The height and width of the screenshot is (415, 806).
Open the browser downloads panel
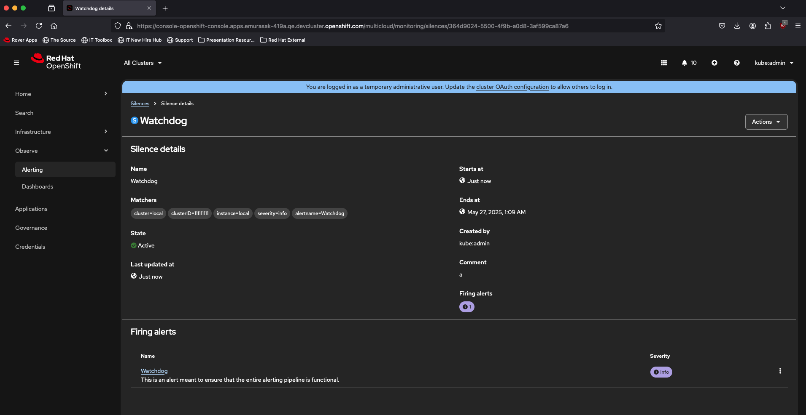click(x=737, y=26)
